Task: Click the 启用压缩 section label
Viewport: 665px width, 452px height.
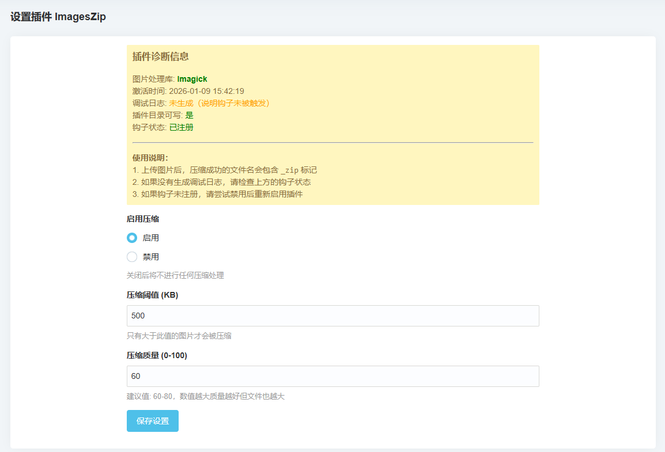Action: (143, 219)
